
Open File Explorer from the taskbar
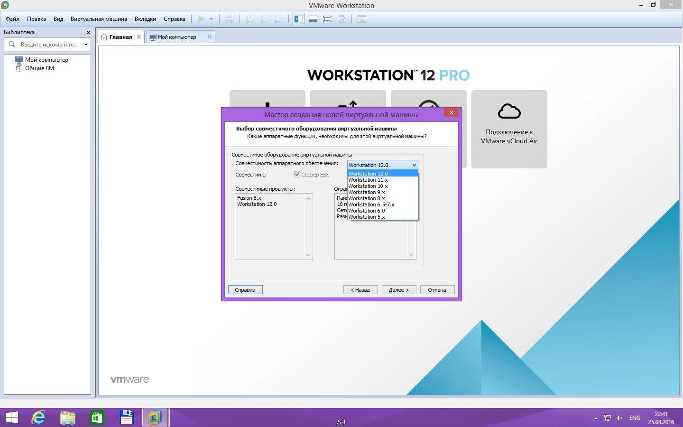pos(68,418)
